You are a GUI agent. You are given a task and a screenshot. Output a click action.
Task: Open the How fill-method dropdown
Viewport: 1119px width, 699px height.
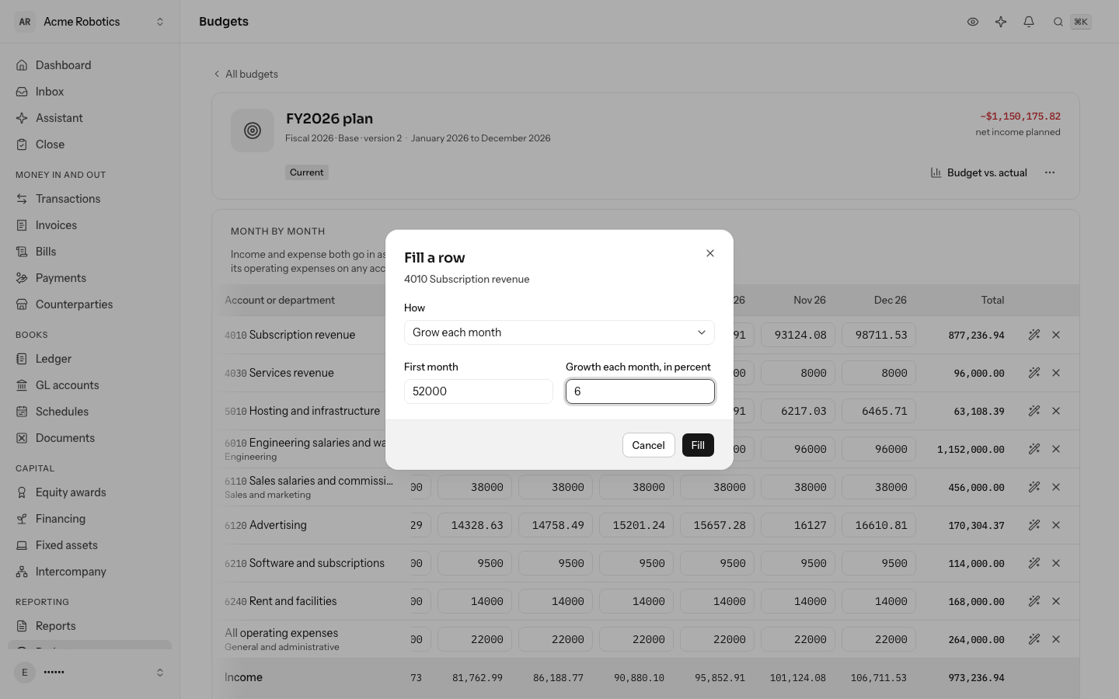[559, 332]
